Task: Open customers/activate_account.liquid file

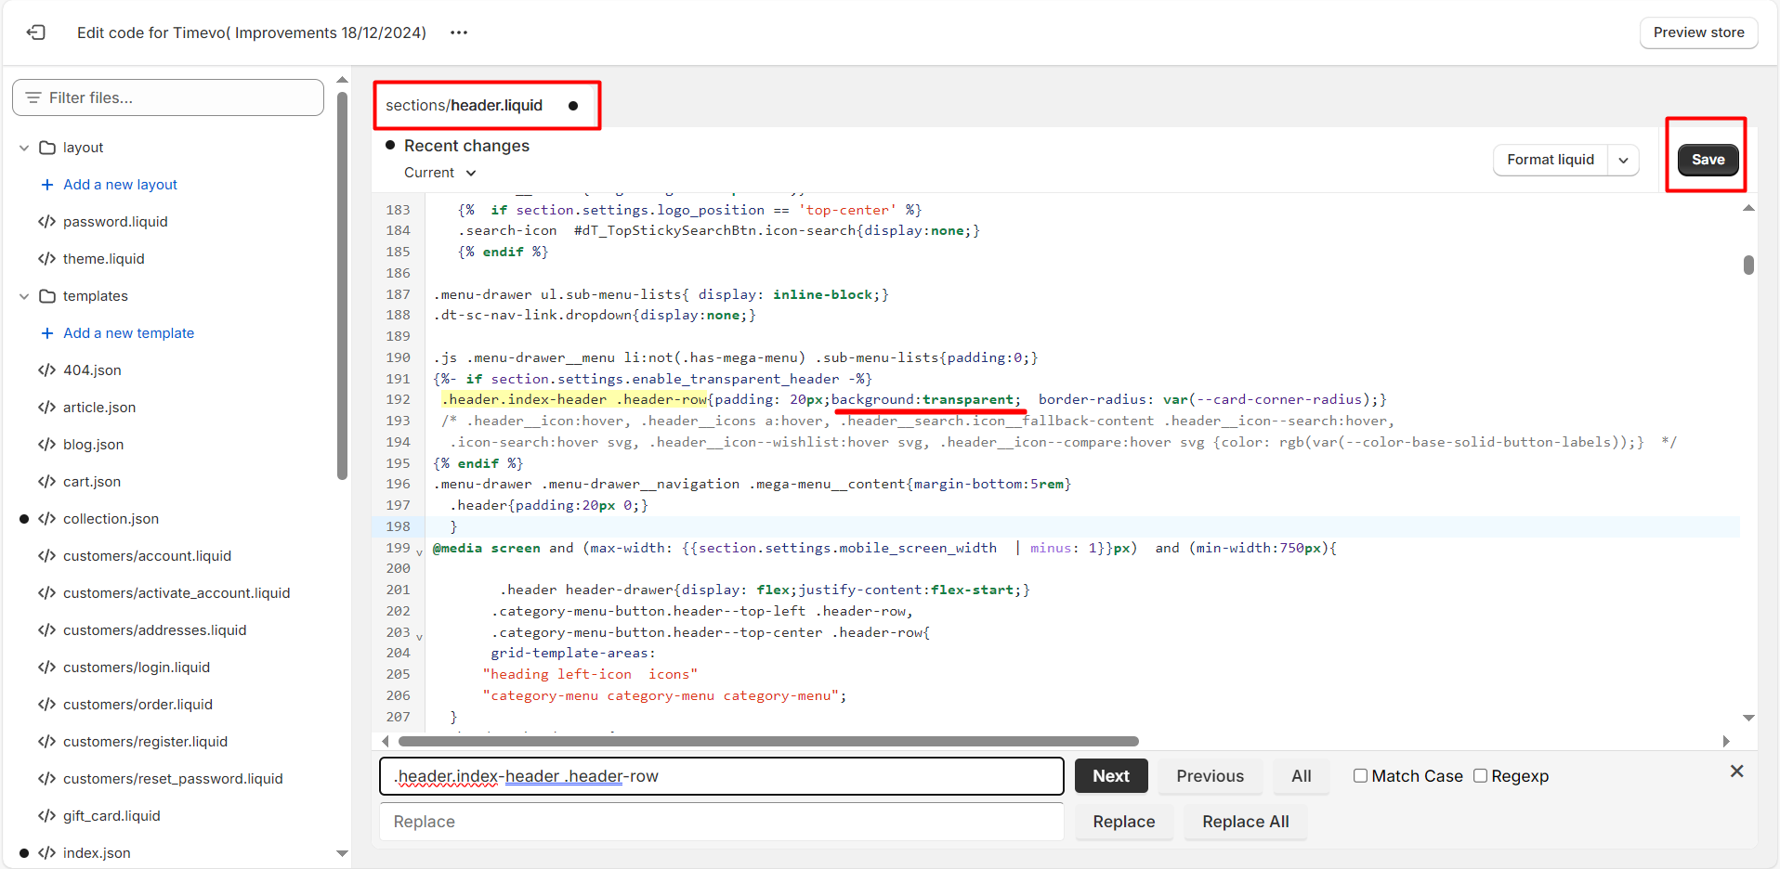Action: (177, 593)
